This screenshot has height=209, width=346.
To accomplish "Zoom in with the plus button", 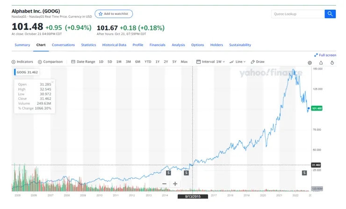I will coord(175,184).
